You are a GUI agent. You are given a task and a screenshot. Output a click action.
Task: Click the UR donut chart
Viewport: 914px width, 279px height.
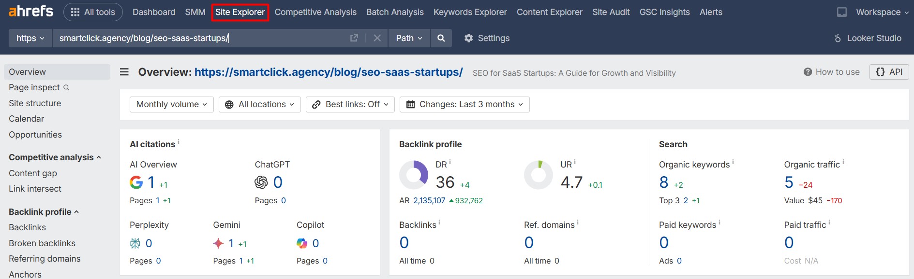[539, 175]
